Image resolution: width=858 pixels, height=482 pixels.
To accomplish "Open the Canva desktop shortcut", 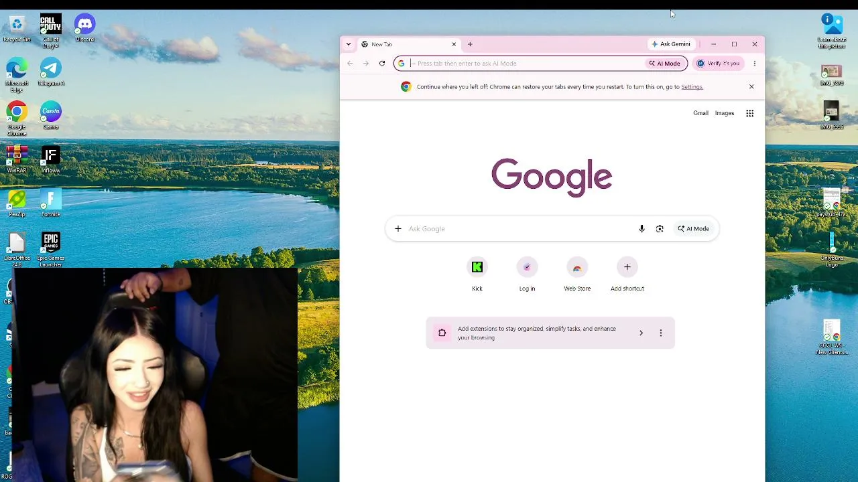I will (51, 115).
